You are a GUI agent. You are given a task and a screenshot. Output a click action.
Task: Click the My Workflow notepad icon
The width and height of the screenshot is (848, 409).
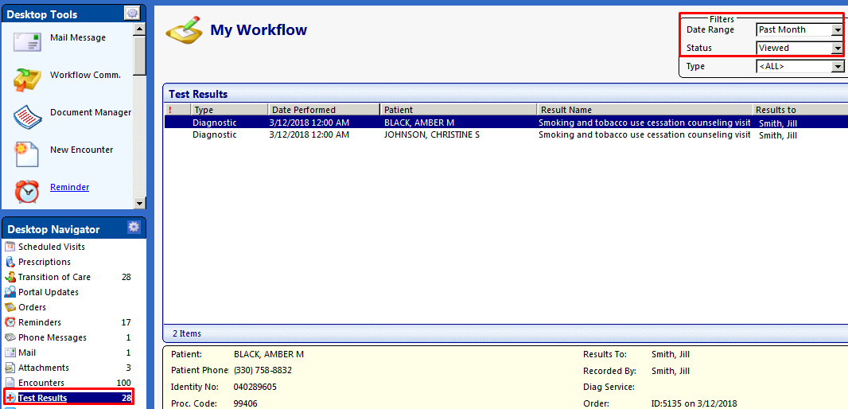[184, 31]
